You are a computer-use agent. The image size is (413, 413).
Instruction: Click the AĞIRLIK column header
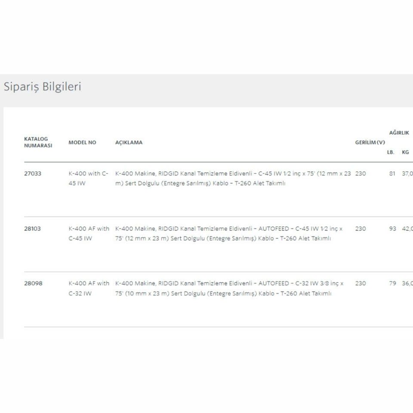(x=399, y=133)
